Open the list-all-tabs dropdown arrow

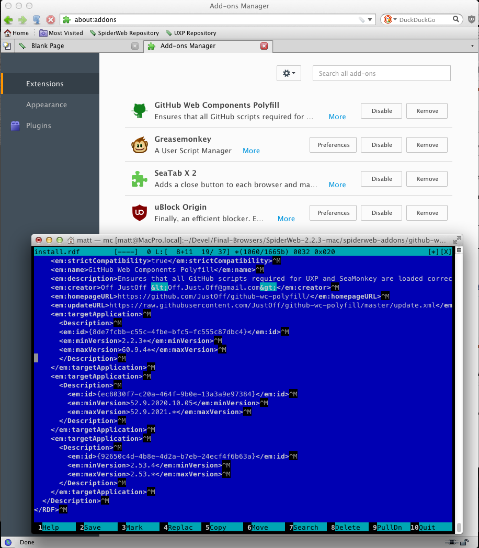[472, 46]
